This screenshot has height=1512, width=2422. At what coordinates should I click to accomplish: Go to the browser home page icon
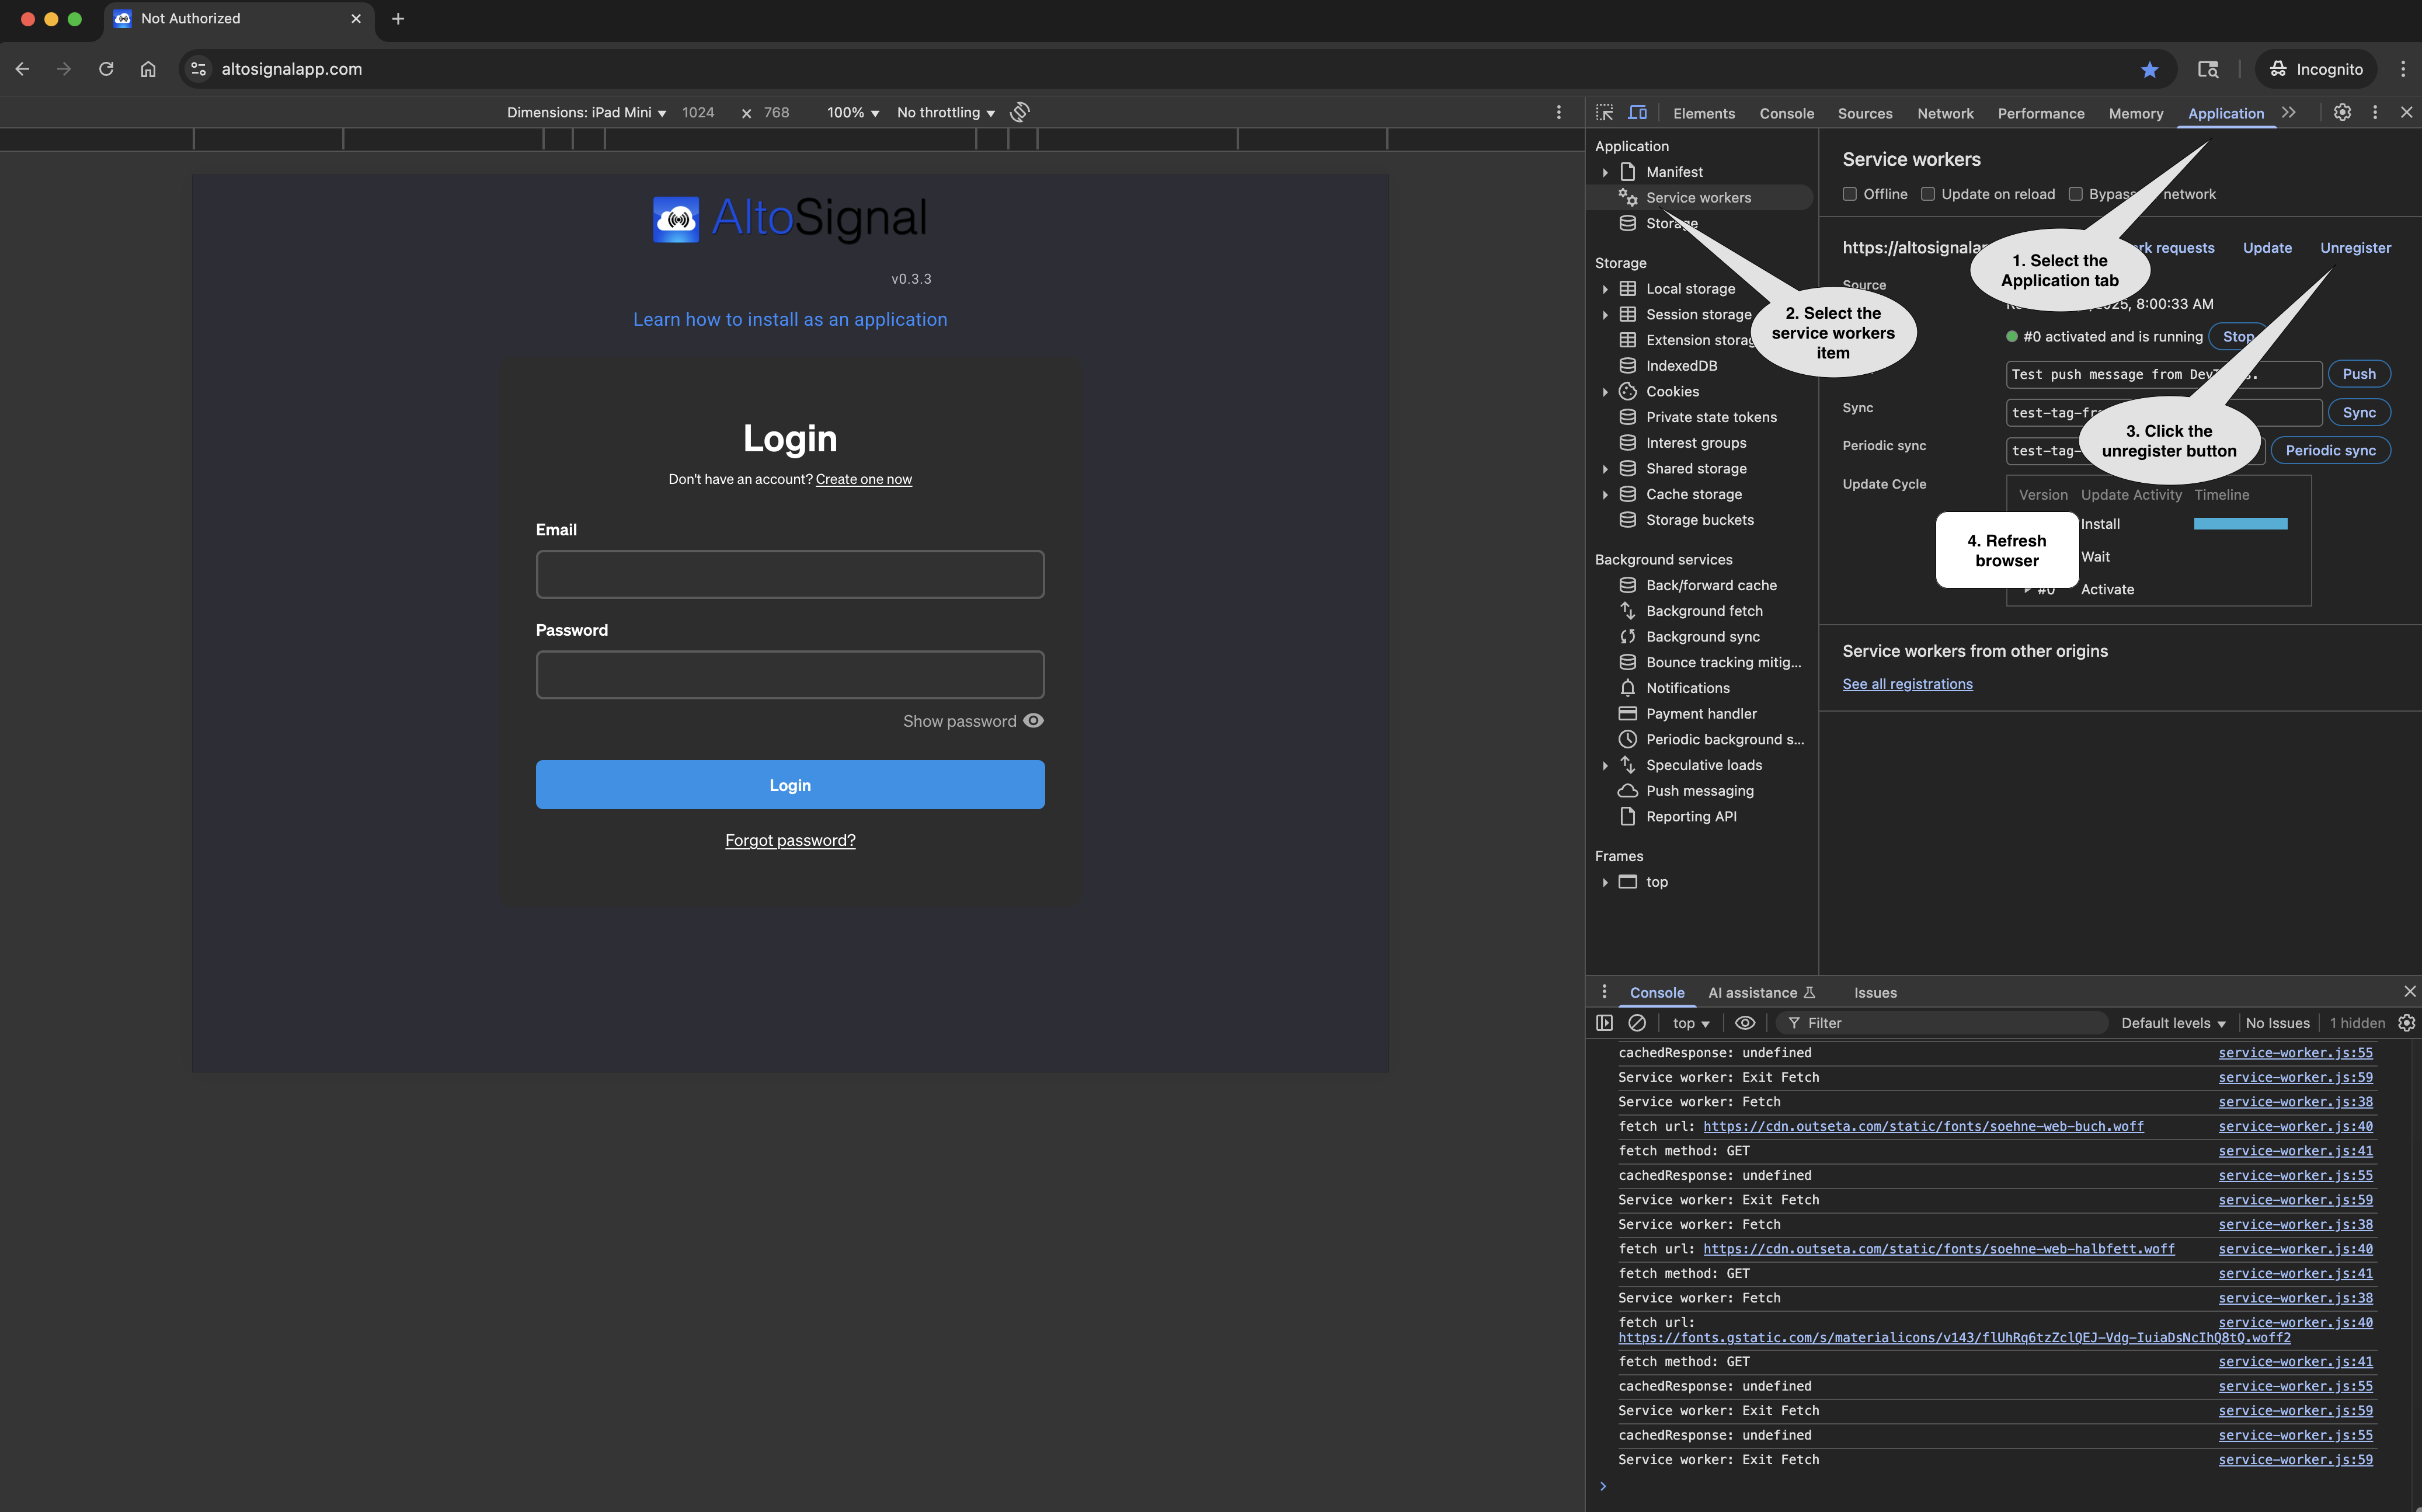point(148,69)
